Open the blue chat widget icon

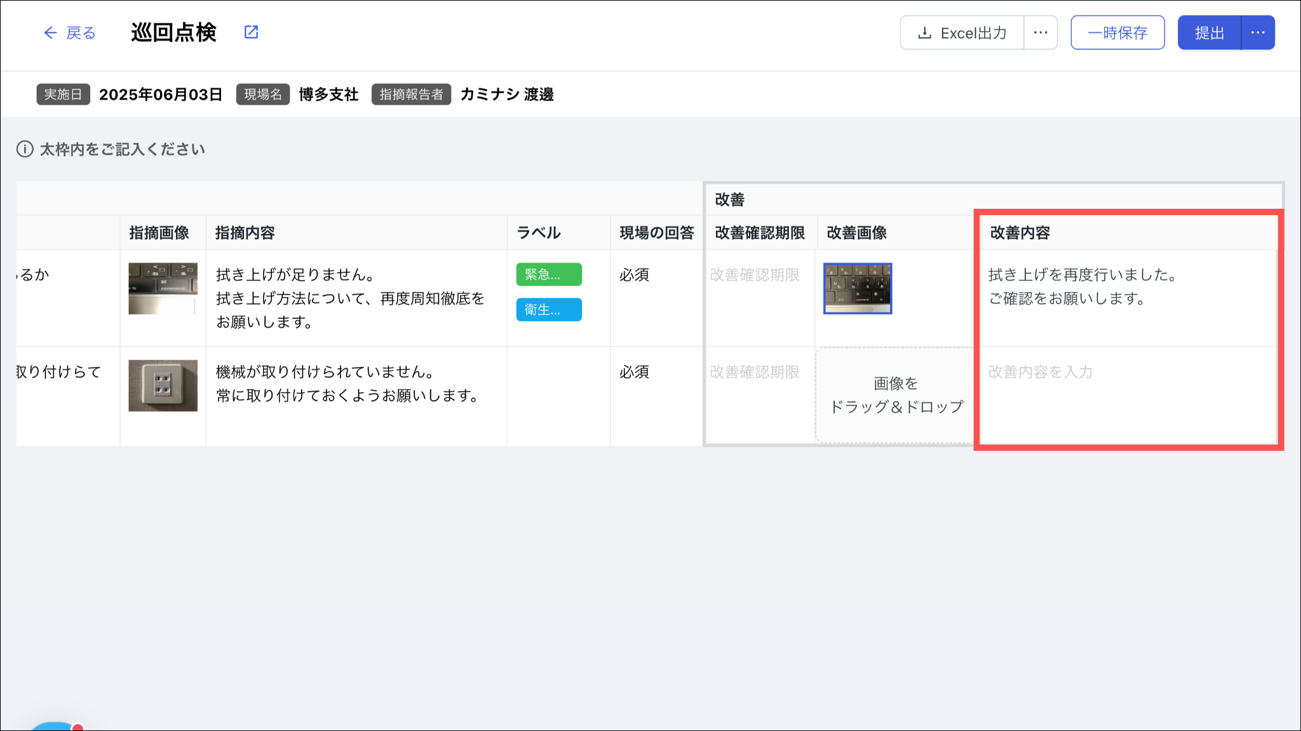point(54,727)
